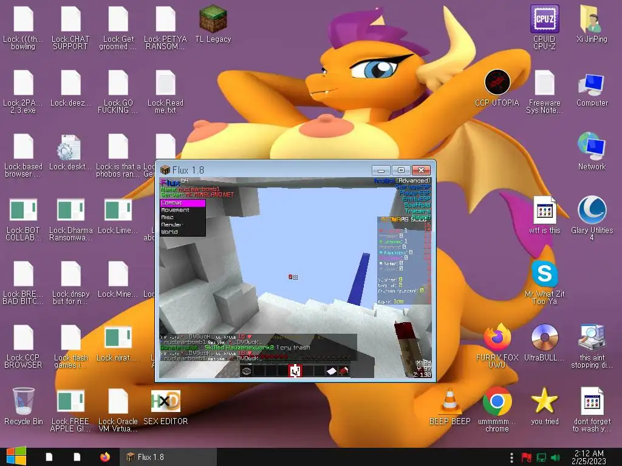Show hidden tray icons via the dots

(511, 458)
